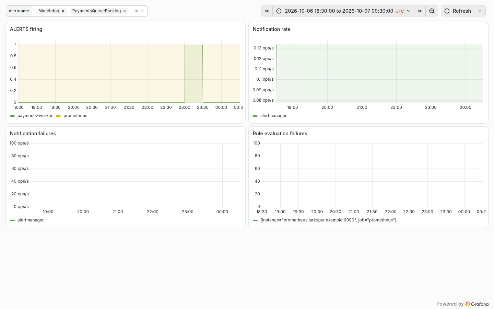
Task: Open the Notification failures panel title
Action: click(x=33, y=134)
